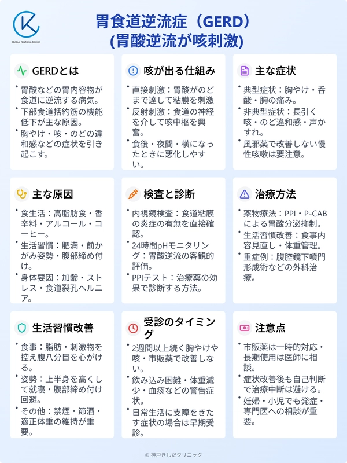This screenshot has width=347, height=463.
Task: Click the stethoscope icon beside 主な原因
Action: (x=22, y=194)
